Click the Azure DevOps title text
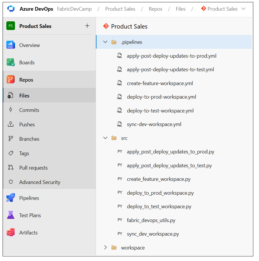The height and width of the screenshot is (261, 259). tap(36, 9)
